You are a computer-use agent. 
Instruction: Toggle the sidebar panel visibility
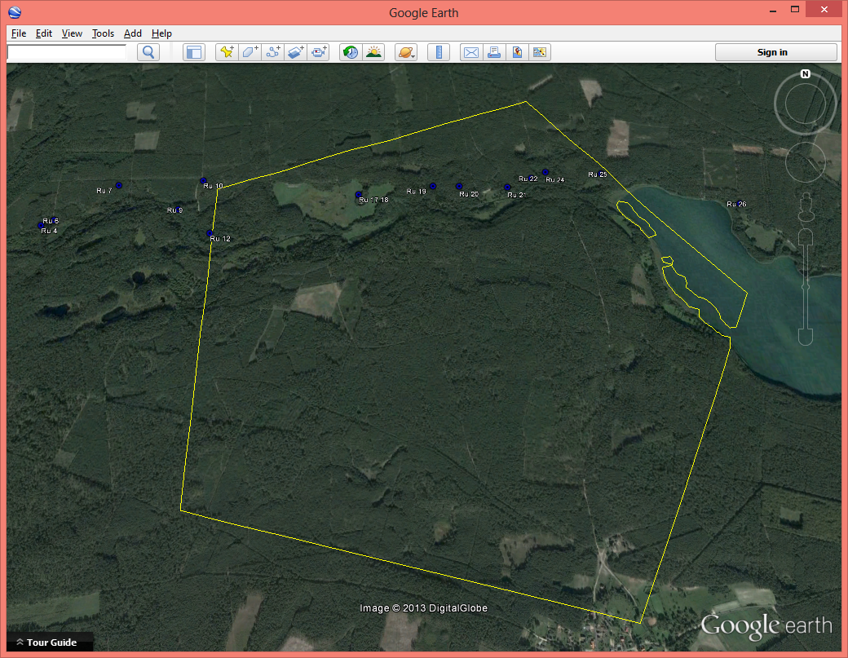pyautogui.click(x=193, y=52)
